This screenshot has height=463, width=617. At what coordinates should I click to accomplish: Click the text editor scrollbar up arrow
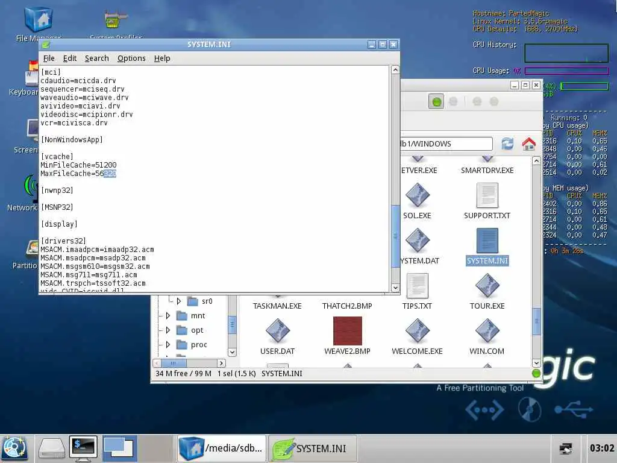tap(395, 70)
